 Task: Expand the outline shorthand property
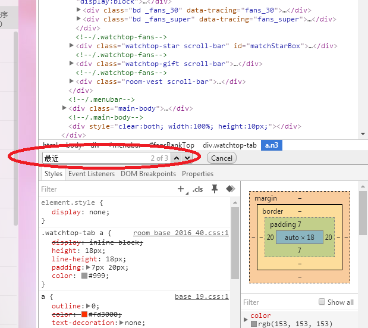click(x=88, y=306)
